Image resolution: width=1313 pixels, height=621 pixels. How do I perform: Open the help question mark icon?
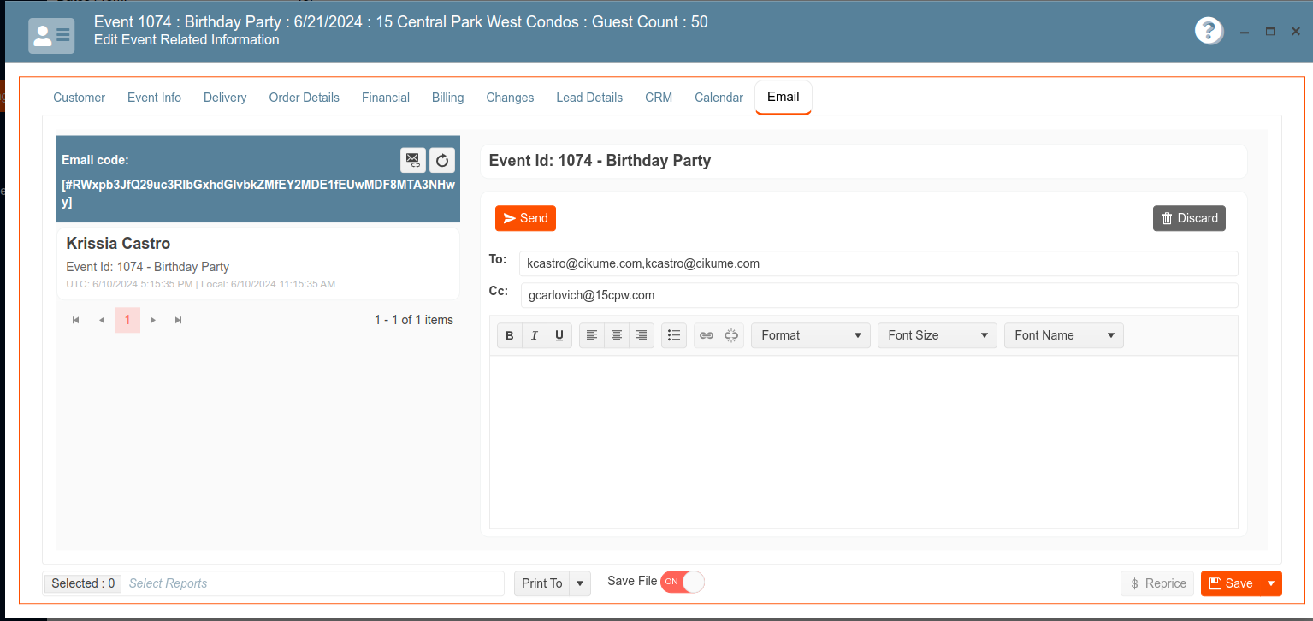click(1208, 32)
